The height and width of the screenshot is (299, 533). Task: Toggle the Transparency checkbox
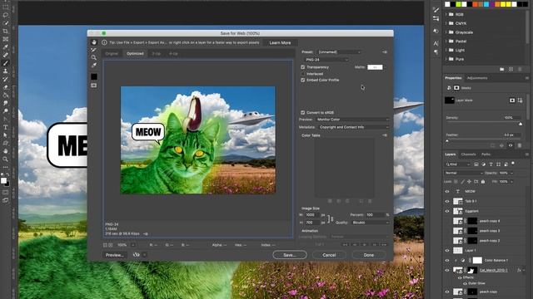click(x=303, y=67)
